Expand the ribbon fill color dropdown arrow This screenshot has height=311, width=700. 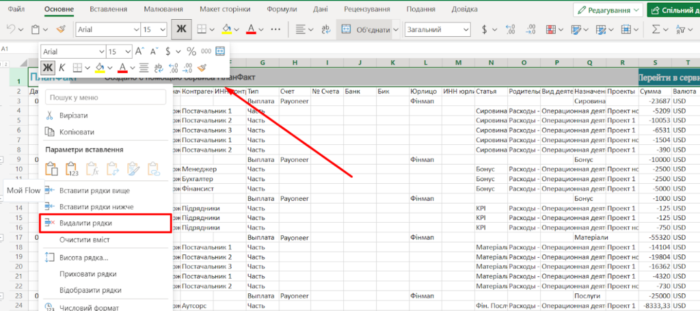coord(237,30)
